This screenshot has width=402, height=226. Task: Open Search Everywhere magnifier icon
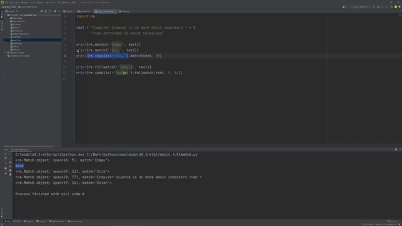tap(391, 7)
